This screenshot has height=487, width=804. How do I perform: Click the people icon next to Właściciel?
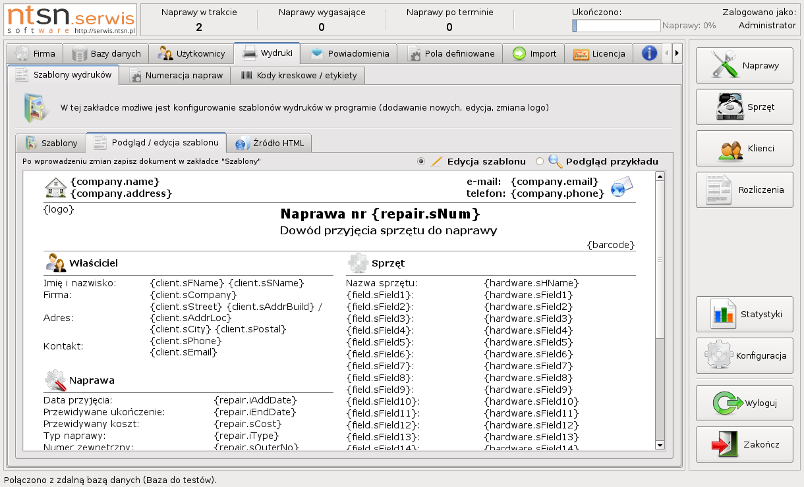point(55,263)
